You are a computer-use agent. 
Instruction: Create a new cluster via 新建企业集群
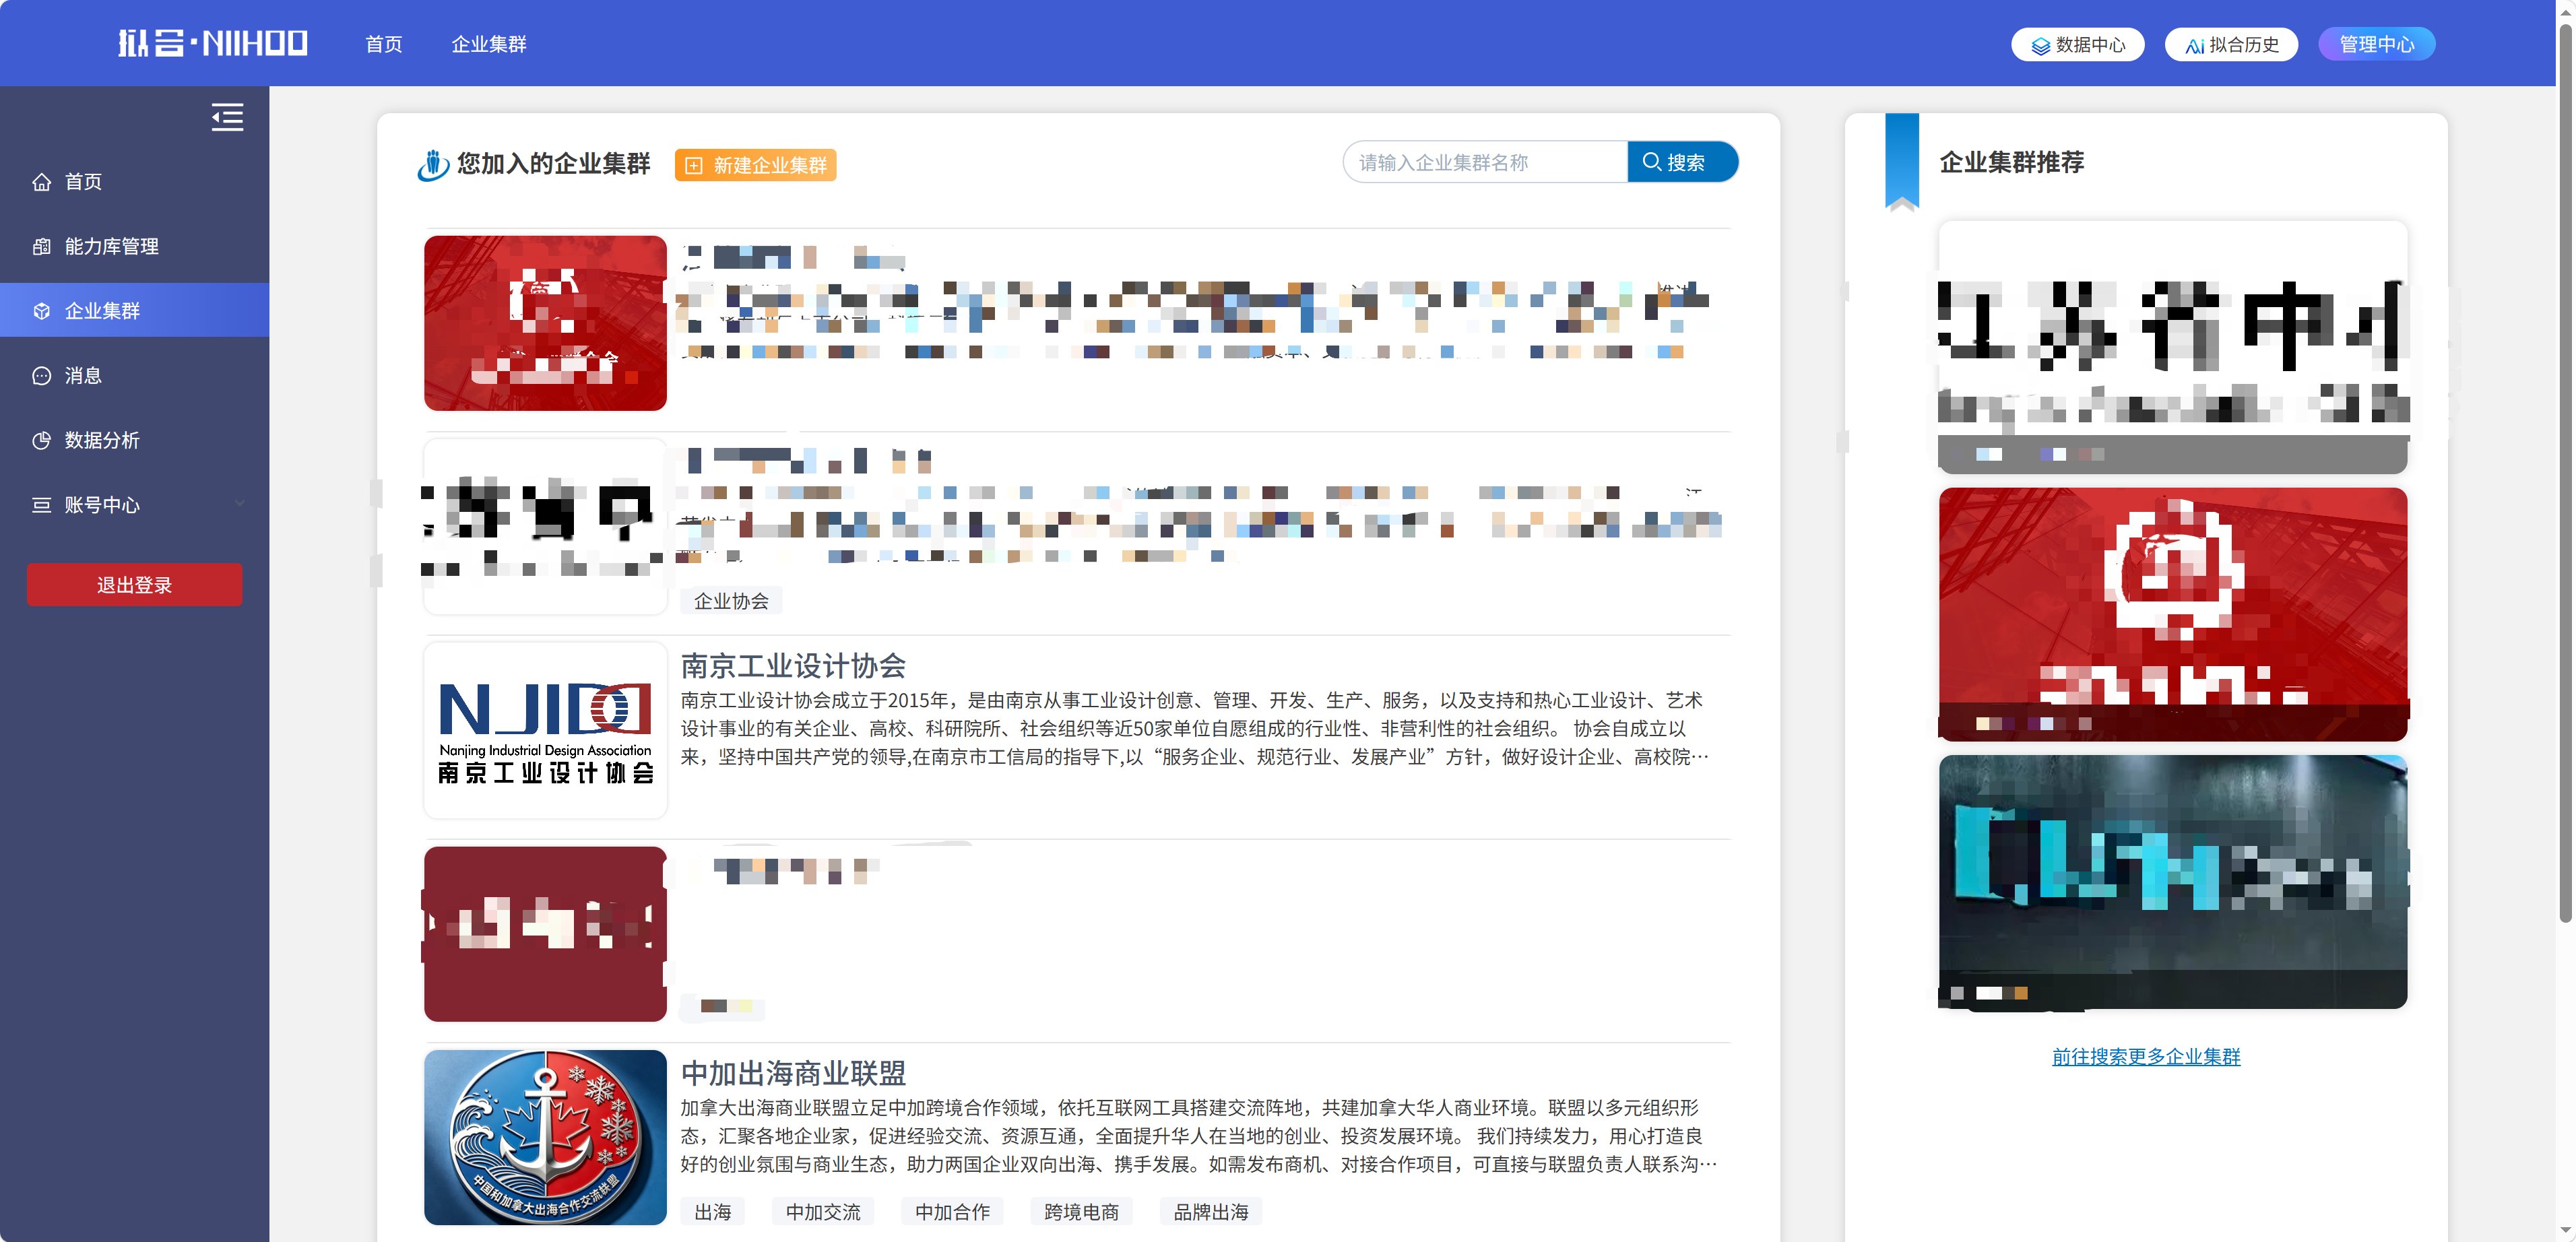756,165
